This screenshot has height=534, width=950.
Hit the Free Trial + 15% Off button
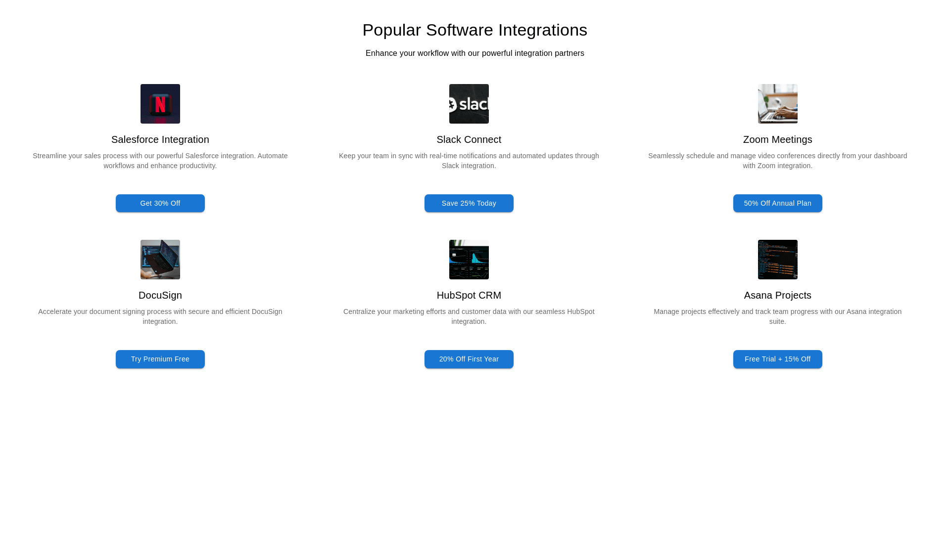[777, 359]
